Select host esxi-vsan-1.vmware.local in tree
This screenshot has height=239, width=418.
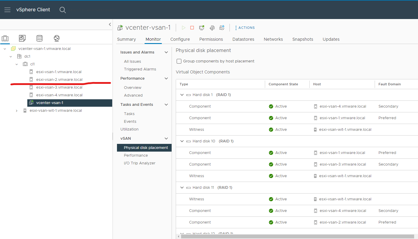[x=59, y=72]
